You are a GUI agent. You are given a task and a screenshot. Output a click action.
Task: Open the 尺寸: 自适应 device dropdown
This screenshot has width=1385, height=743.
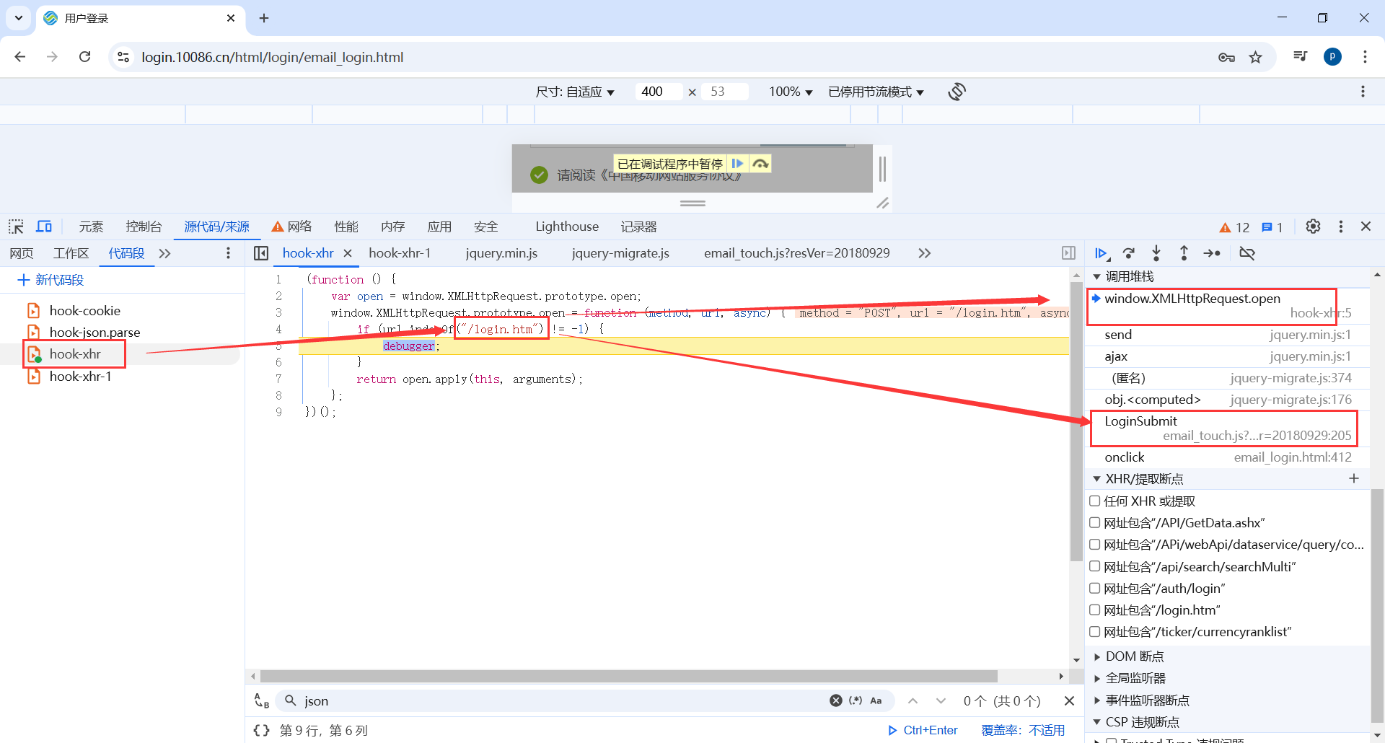tap(575, 92)
